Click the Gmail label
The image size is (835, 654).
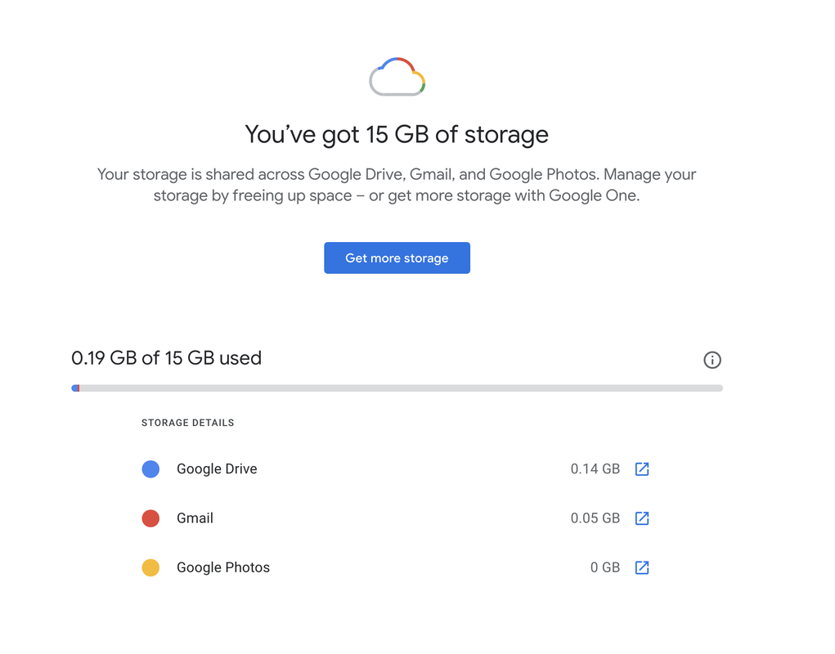[195, 518]
